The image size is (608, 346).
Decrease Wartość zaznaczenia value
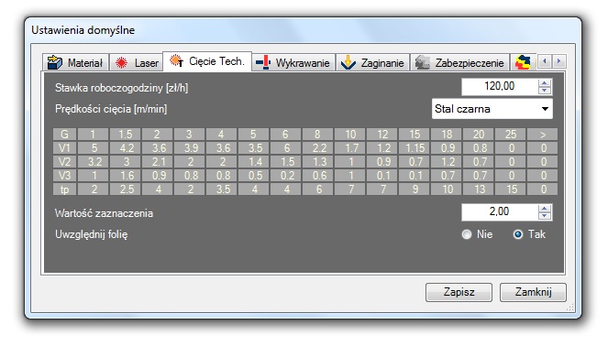(545, 216)
